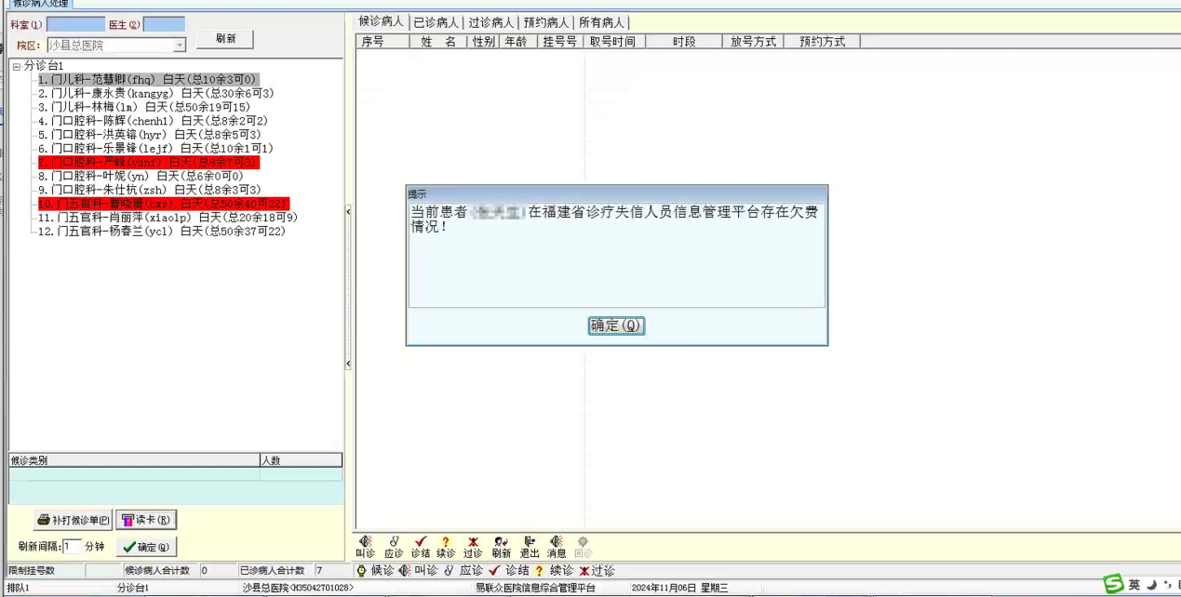Click the 序号 column header
This screenshot has width=1181, height=597.
(382, 42)
